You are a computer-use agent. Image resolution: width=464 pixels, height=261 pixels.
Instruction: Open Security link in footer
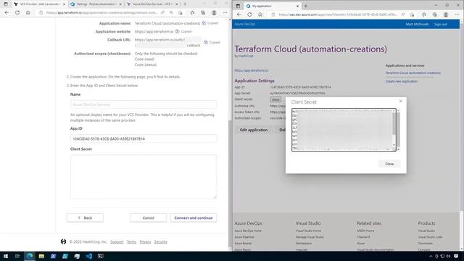coord(161,241)
